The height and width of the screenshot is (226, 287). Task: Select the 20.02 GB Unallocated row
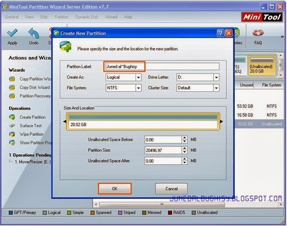(259, 124)
